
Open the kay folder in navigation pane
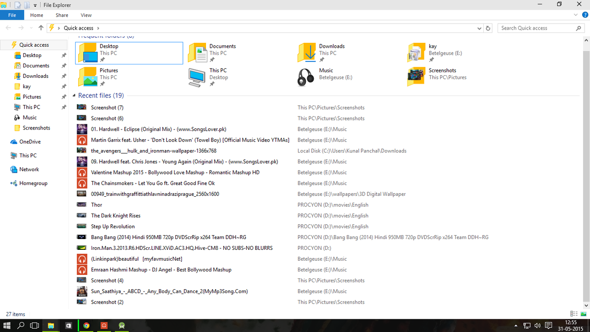27,86
